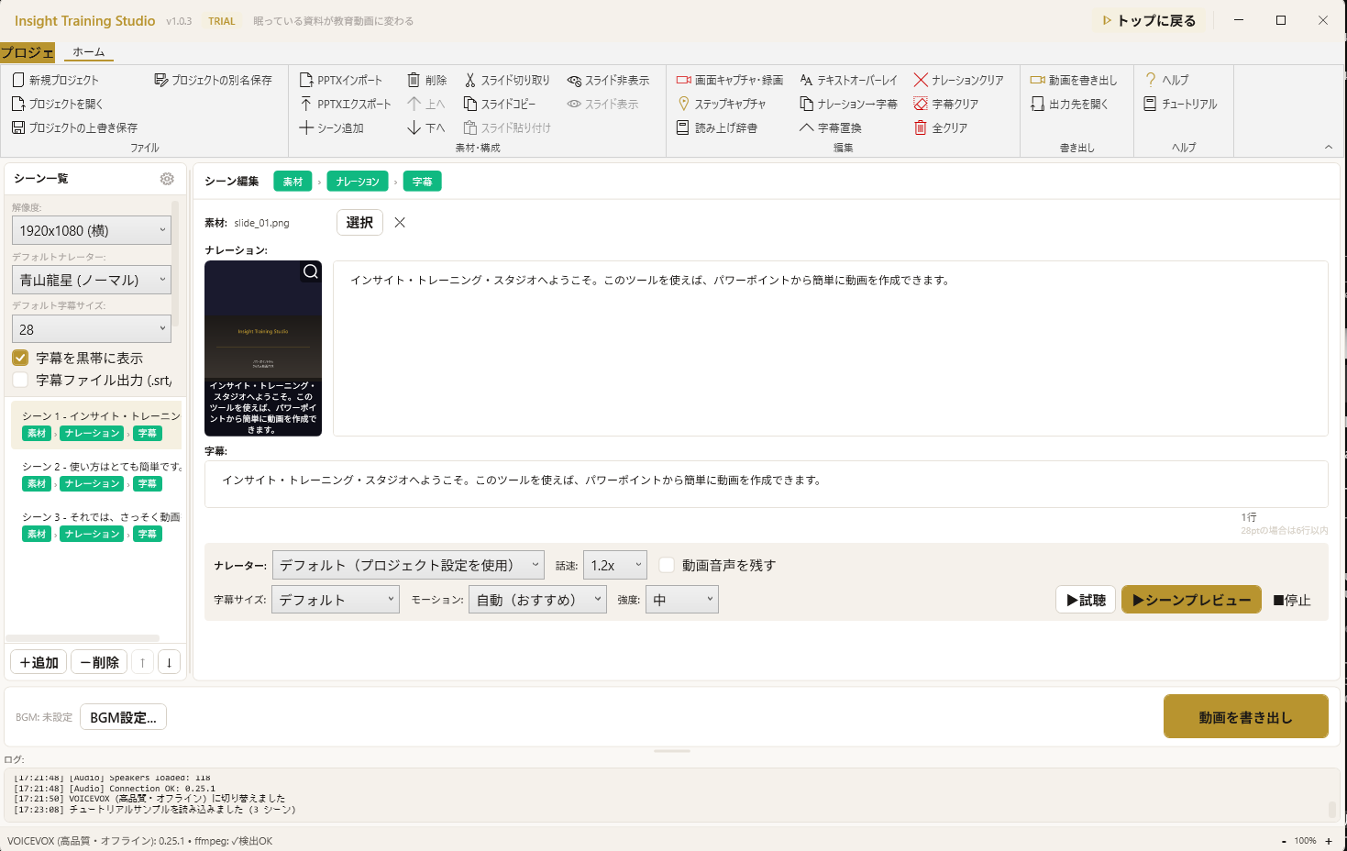Image resolution: width=1347 pixels, height=851 pixels.
Task: Start playback with シーンプレビュー
Action: click(x=1190, y=599)
